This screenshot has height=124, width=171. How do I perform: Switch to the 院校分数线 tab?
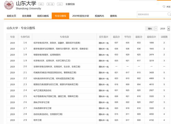(43, 16)
